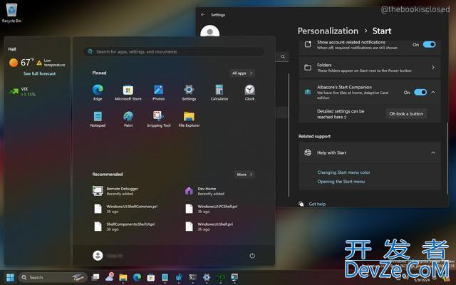
Task: Open the Terminal icon on the taskbar
Action: click(x=192, y=277)
